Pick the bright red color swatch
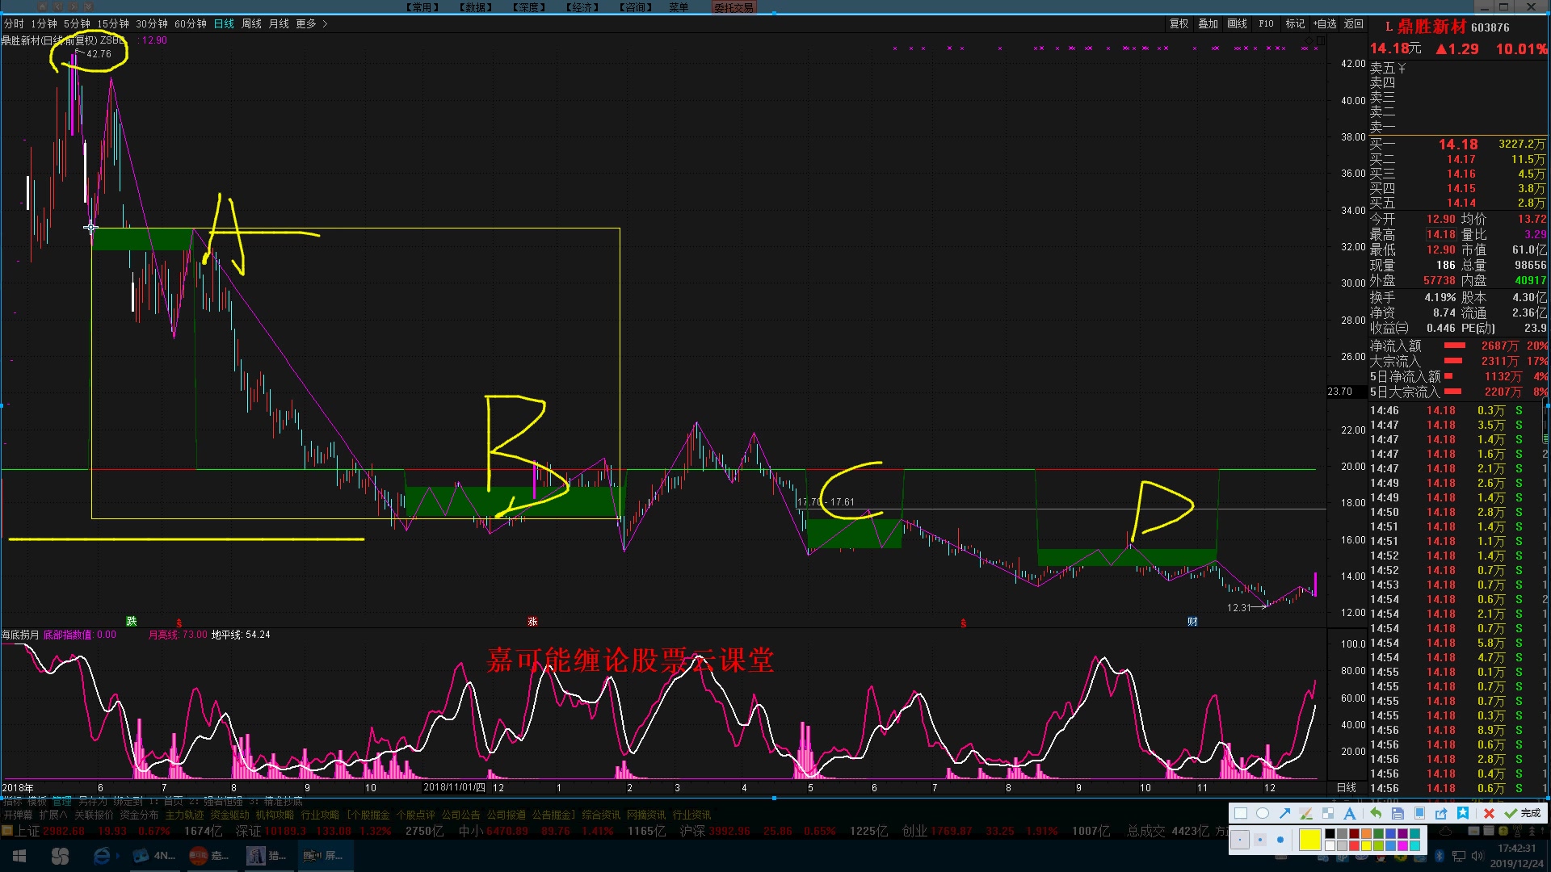Viewport: 1551px width, 872px height. coord(1354,845)
